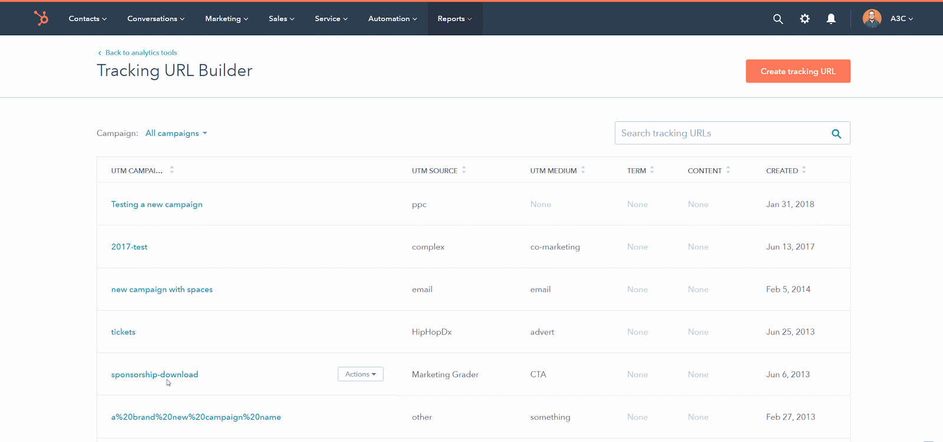Screen dimensions: 943x442
Task: Open the Sales menu
Action: (x=281, y=19)
